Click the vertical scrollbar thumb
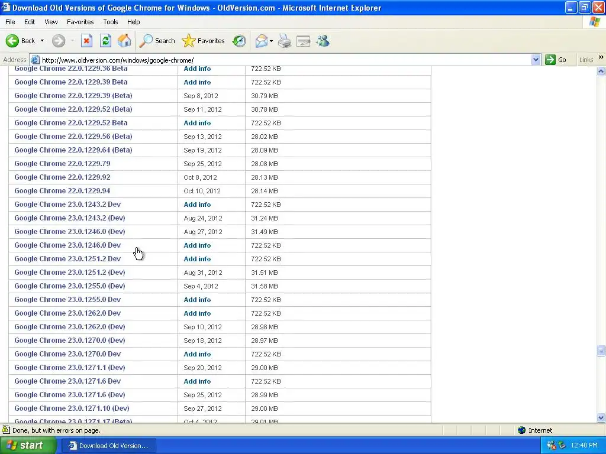This screenshot has width=606, height=454. pos(601,350)
